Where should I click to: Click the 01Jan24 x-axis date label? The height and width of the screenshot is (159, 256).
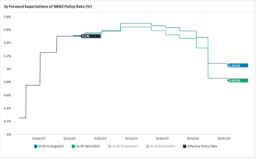[x=131, y=138]
